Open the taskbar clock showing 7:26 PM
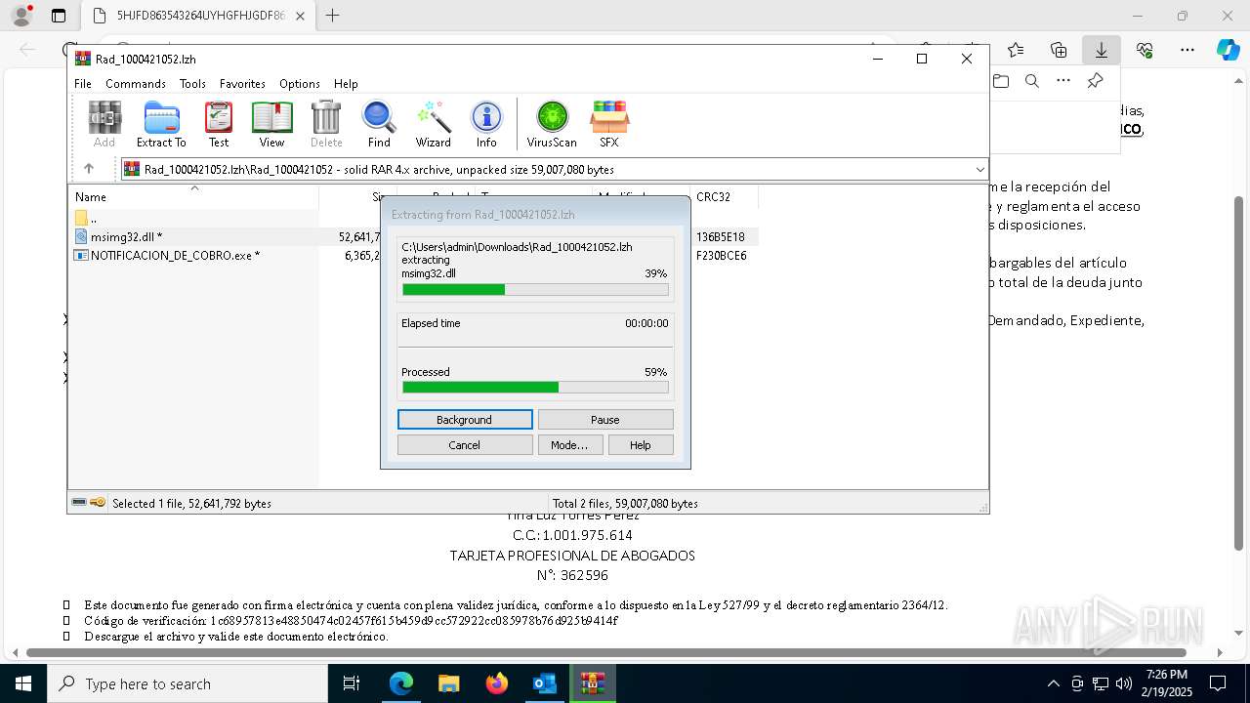This screenshot has width=1250, height=703. [1167, 683]
